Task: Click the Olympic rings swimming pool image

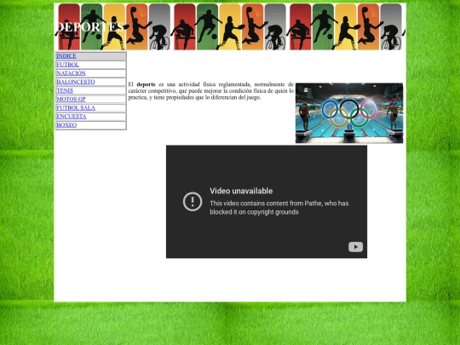Action: [x=349, y=113]
